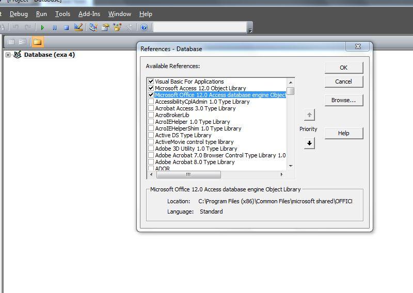Toggle Design Mode ruler icon
The width and height of the screenshot is (413, 293).
(78, 27)
